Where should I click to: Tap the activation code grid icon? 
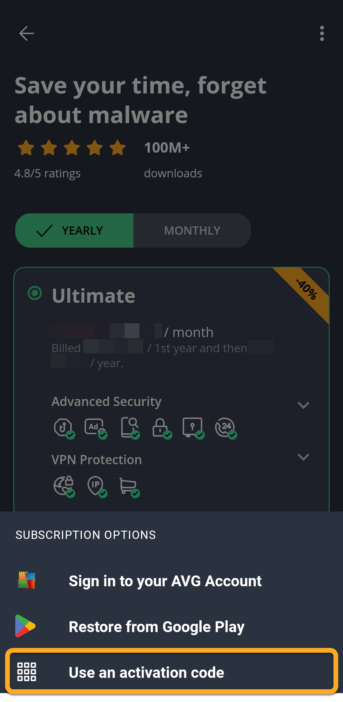27,672
